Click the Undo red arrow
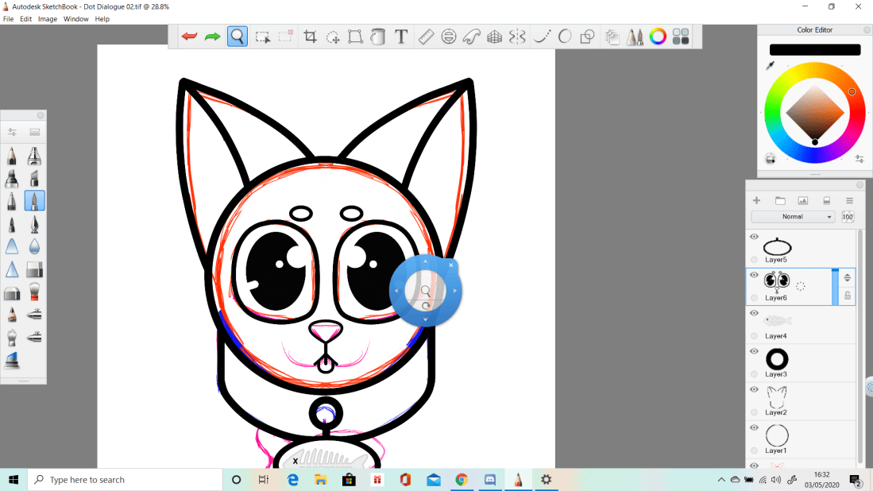The image size is (873, 491). tap(189, 37)
